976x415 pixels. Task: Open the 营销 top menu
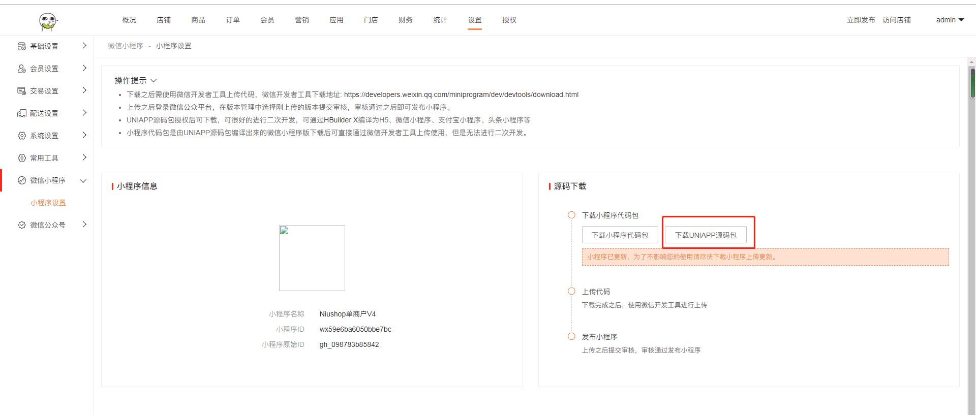coord(302,20)
